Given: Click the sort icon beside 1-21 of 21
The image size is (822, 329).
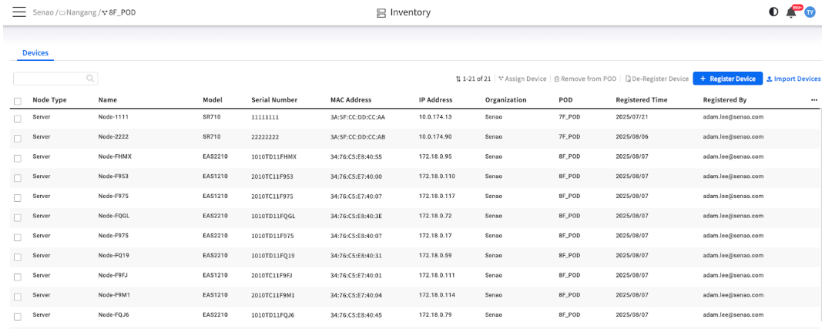Looking at the screenshot, I should (x=458, y=79).
